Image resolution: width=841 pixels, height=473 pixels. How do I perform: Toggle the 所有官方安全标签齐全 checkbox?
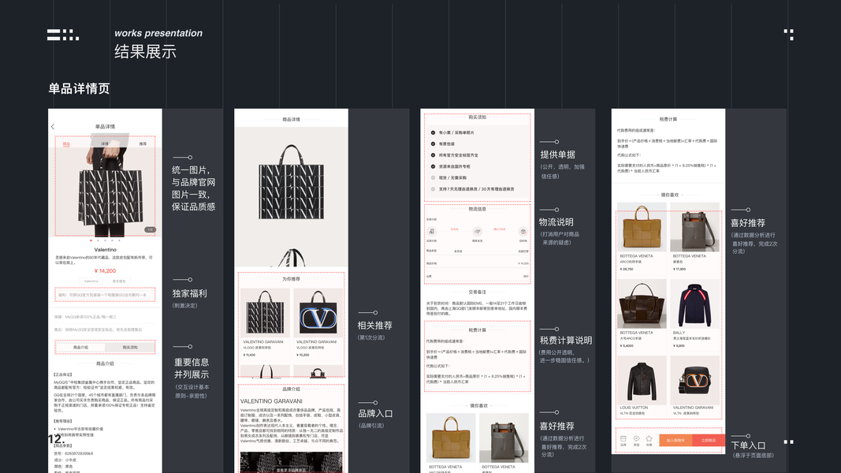pos(433,155)
